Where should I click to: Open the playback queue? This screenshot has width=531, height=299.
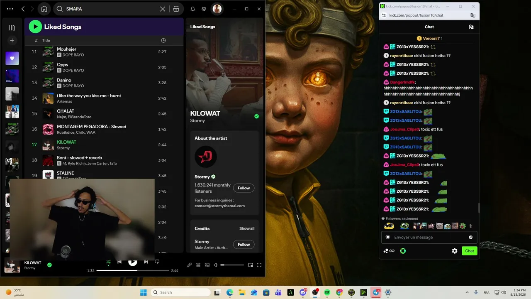198,265
